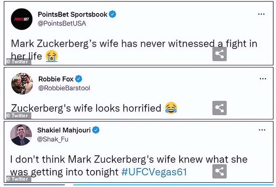Visit the @RobbieBarstool handle

[64, 88]
